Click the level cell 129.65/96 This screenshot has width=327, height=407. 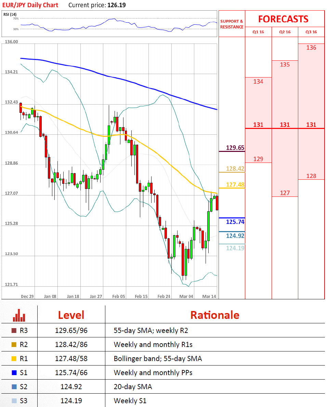pos(71,331)
